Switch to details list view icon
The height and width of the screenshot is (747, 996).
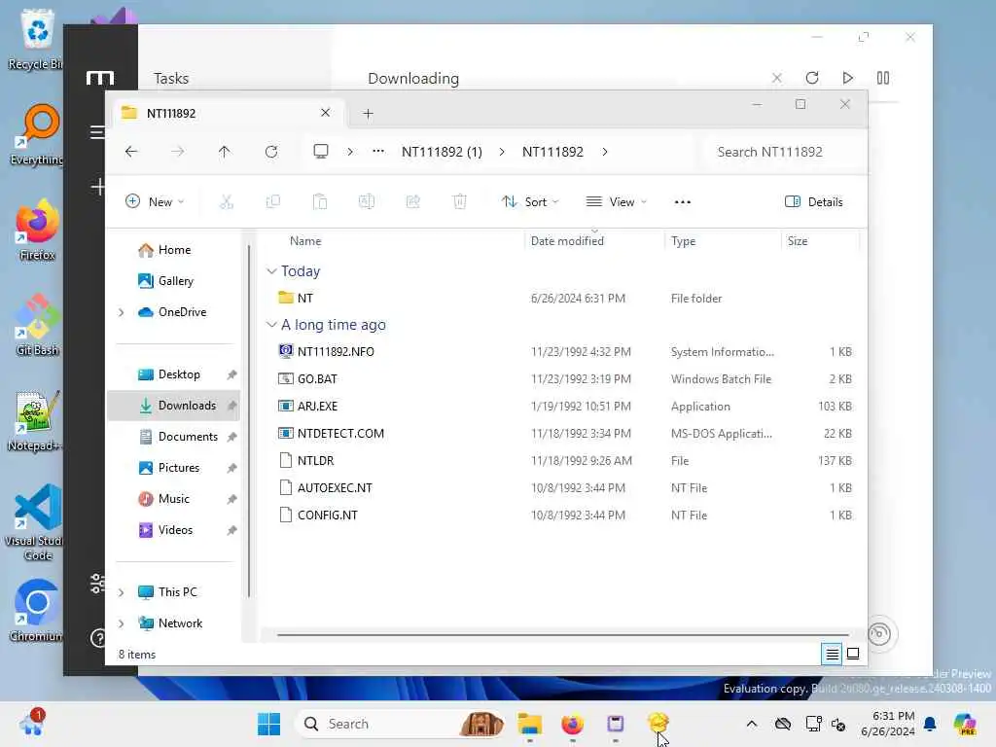(x=833, y=654)
